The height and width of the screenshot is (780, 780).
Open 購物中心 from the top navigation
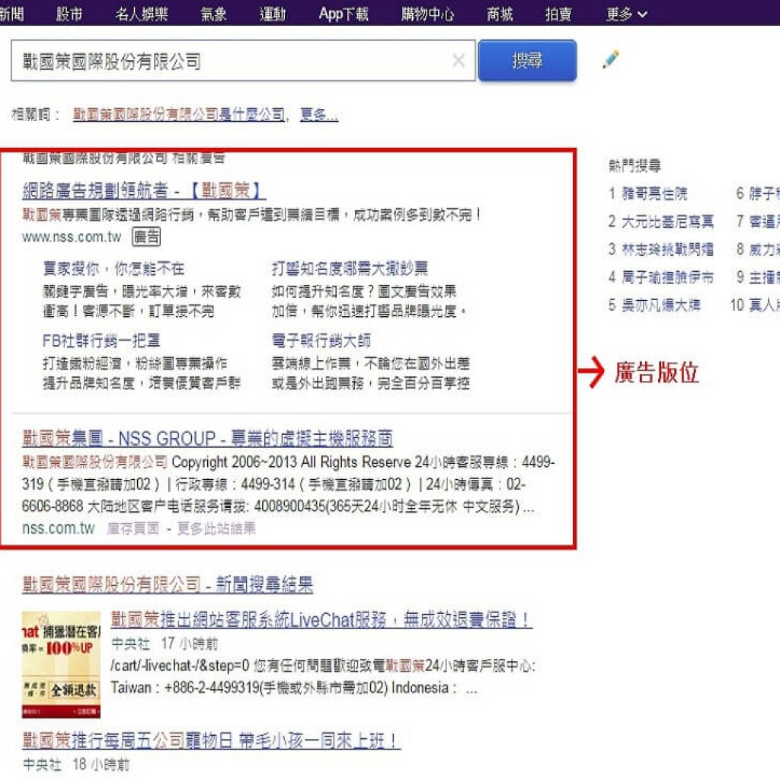[428, 14]
